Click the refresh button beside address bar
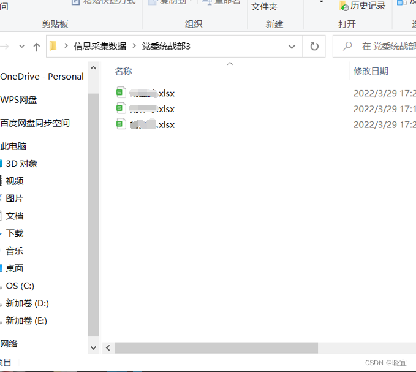This screenshot has width=416, height=372. [x=314, y=47]
